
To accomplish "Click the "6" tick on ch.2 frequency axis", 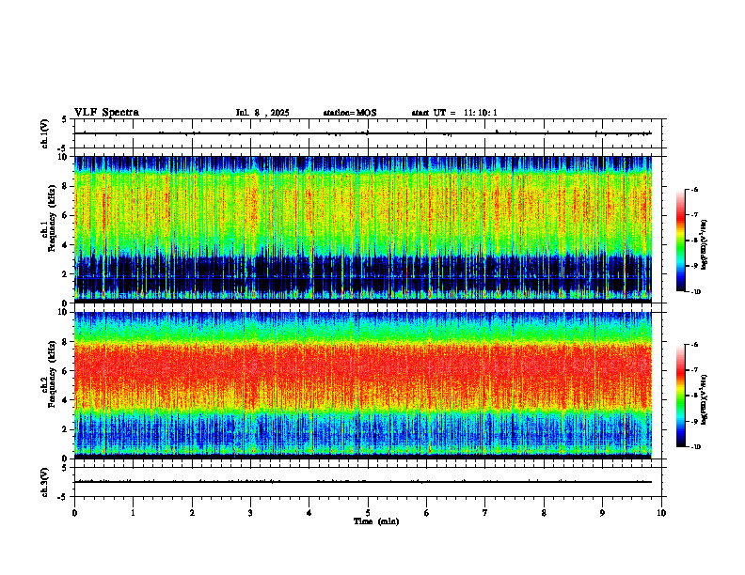I will tap(65, 371).
